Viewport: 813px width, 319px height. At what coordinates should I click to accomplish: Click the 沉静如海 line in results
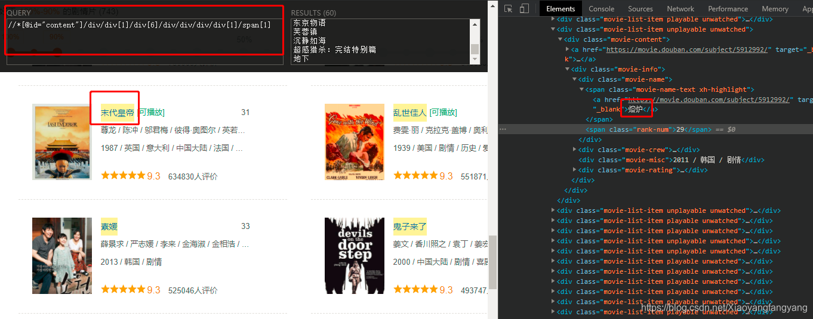click(309, 41)
